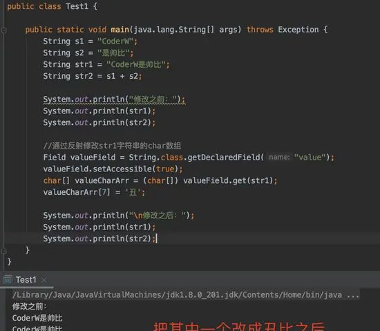Select the Test1 run tab
The width and height of the screenshot is (380, 331).
[26, 280]
